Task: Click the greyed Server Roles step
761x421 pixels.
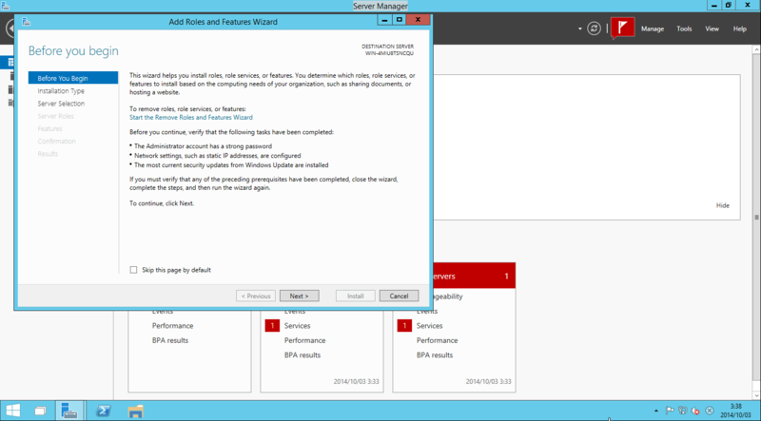Action: pos(56,116)
